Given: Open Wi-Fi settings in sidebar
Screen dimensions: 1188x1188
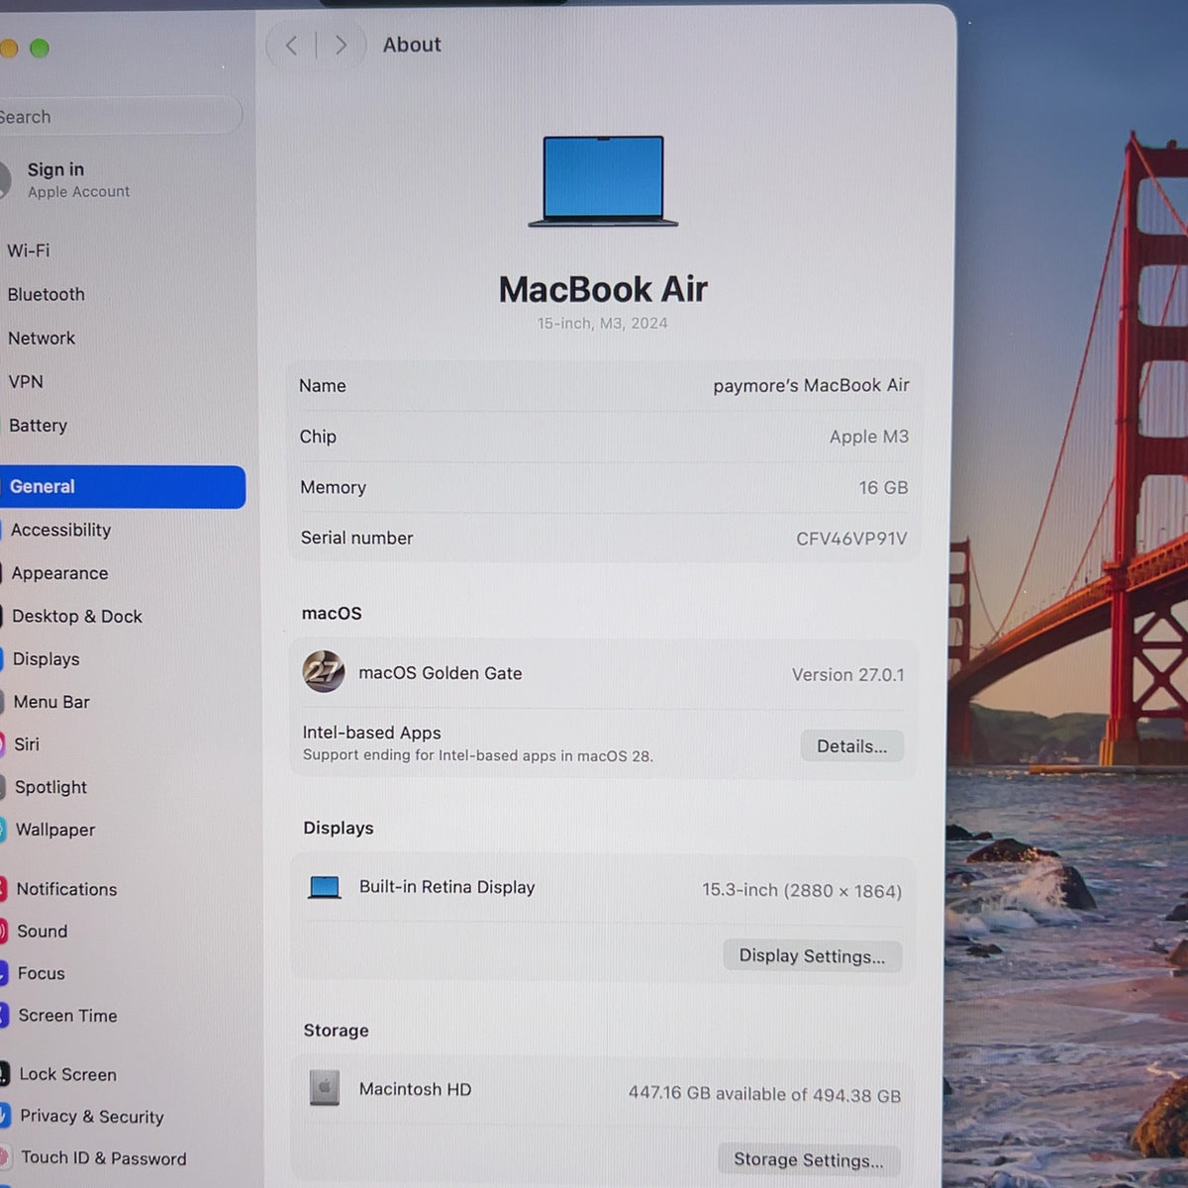Looking at the screenshot, I should pos(29,250).
